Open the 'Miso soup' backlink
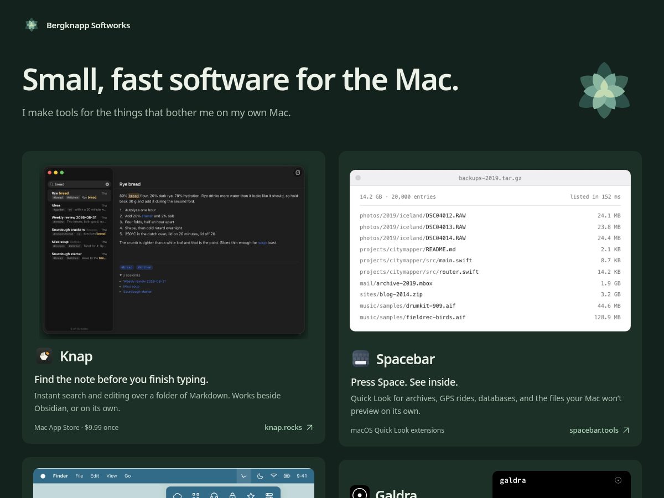The height and width of the screenshot is (498, 664). pos(131,287)
